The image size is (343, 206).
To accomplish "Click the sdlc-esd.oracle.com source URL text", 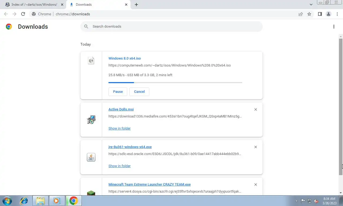I will point(175,154).
